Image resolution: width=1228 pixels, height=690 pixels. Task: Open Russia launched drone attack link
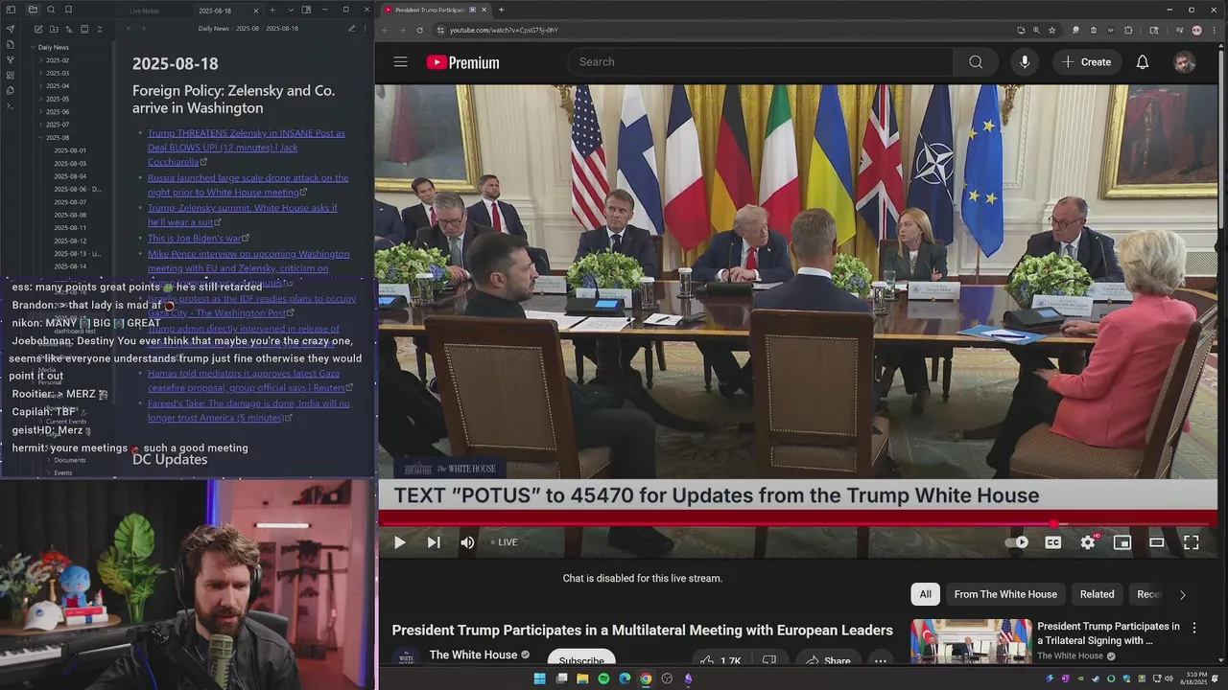(248, 185)
